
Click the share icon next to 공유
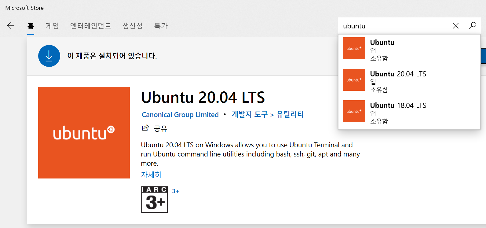[145, 128]
